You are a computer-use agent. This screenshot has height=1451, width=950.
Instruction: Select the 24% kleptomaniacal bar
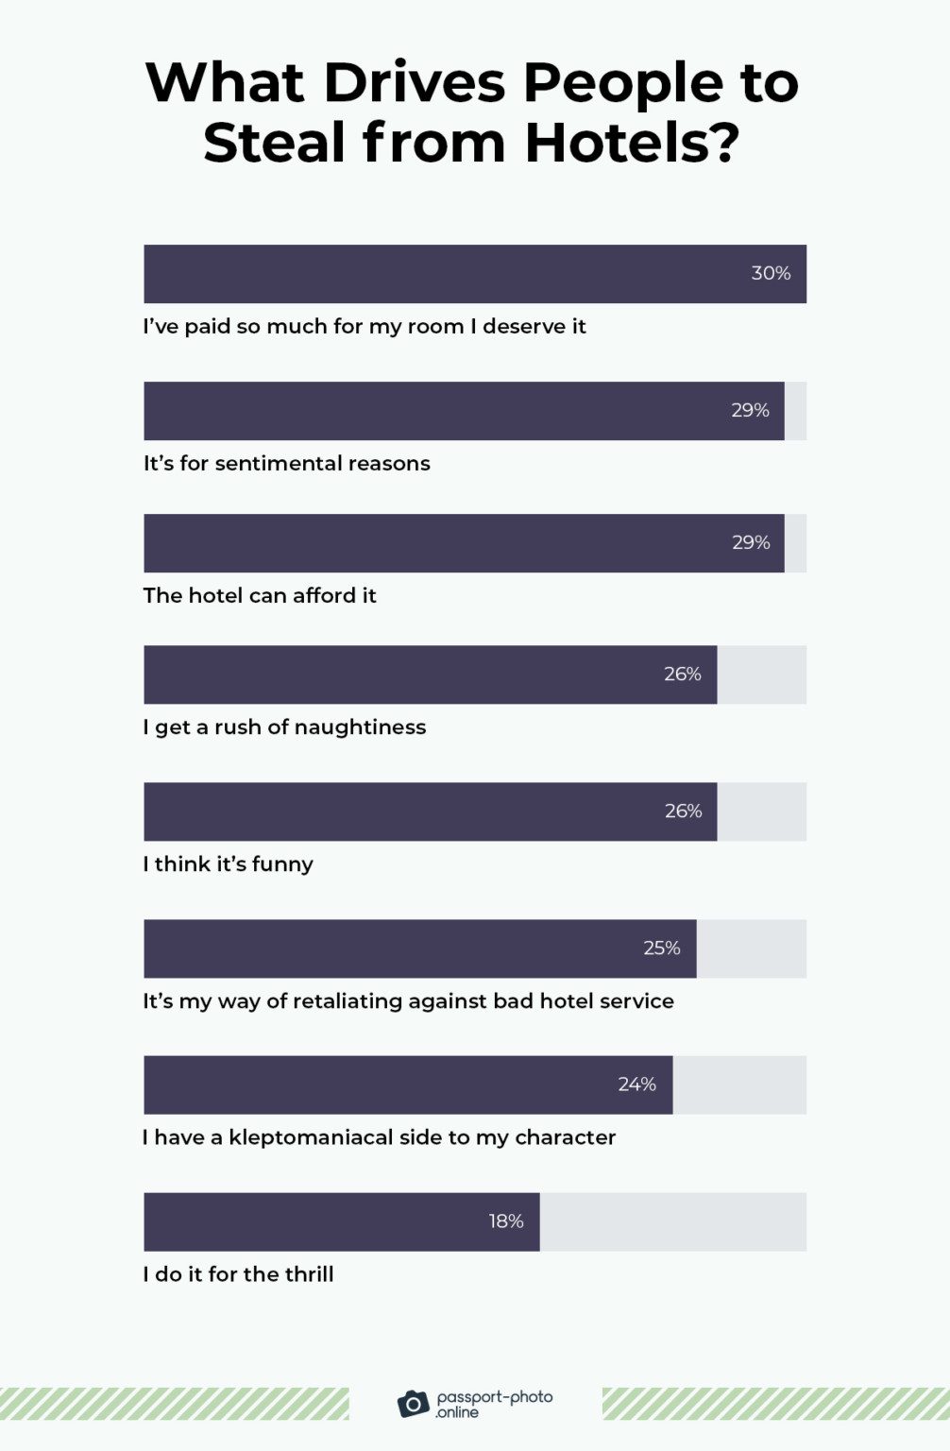(x=408, y=1084)
